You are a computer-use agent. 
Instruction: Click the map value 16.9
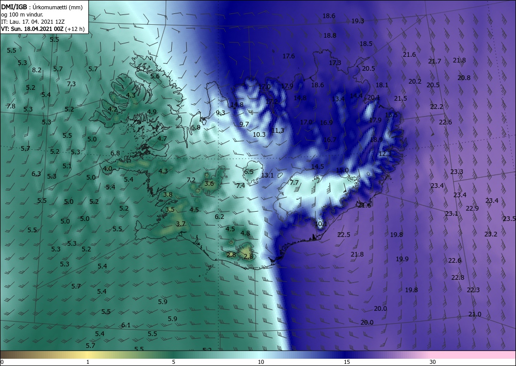tap(326, 123)
